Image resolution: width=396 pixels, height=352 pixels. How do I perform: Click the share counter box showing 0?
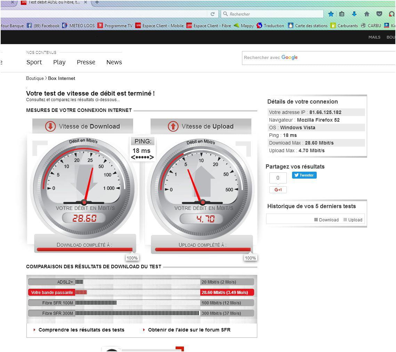(278, 178)
